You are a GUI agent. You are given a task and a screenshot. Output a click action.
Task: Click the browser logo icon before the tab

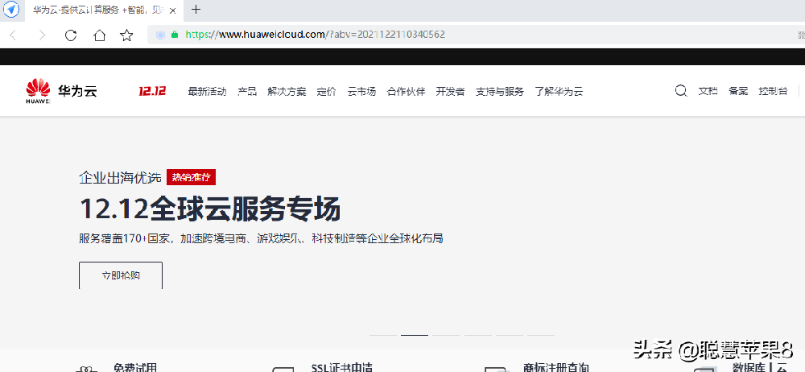click(x=10, y=9)
